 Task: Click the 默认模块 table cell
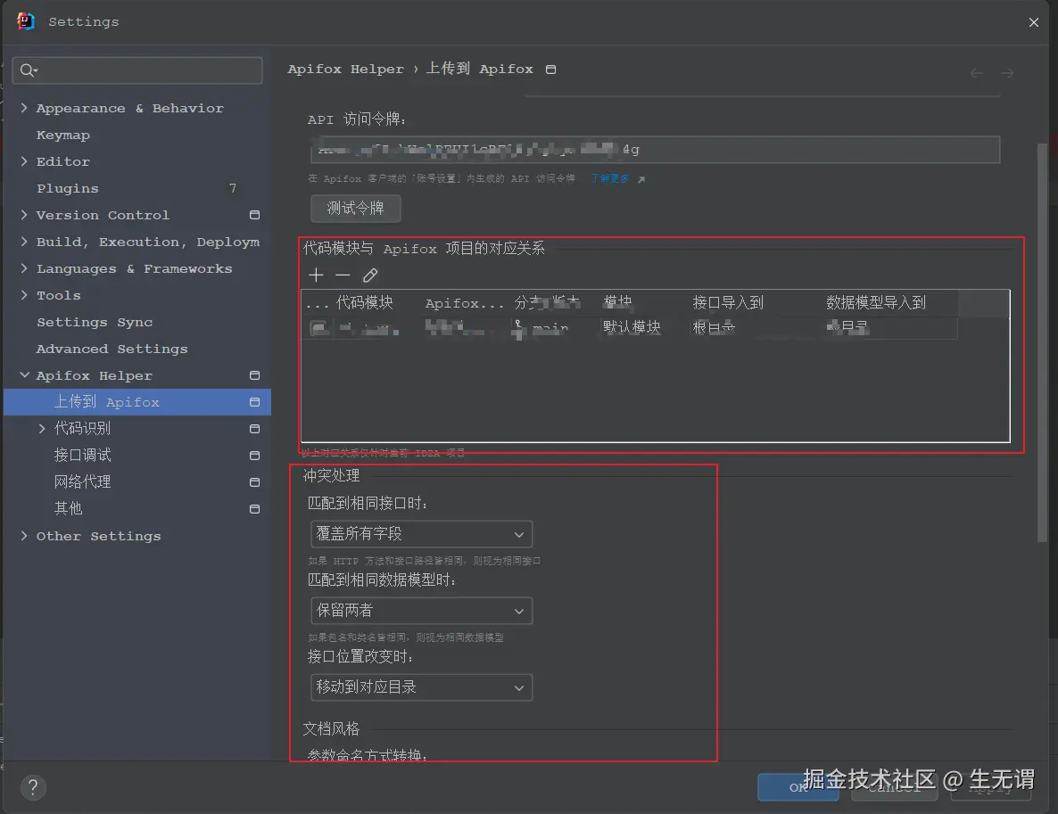[632, 327]
